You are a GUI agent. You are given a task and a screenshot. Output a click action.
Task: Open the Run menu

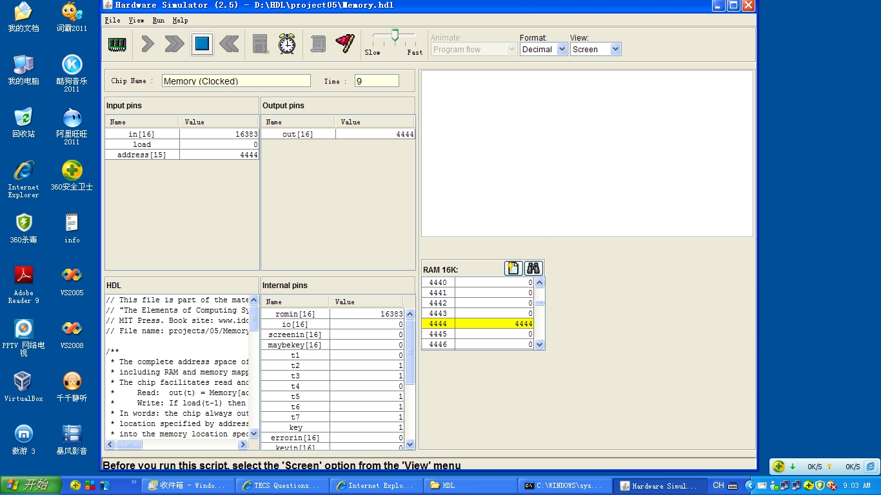coord(158,21)
